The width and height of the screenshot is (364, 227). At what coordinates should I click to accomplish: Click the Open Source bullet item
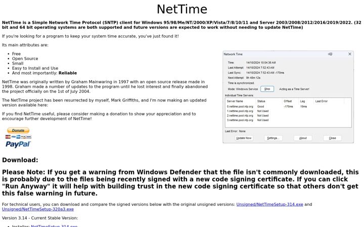[25, 59]
